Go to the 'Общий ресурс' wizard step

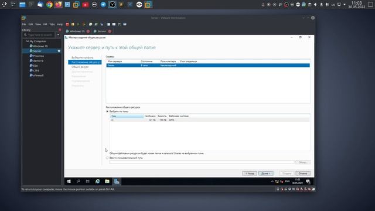[80, 67]
